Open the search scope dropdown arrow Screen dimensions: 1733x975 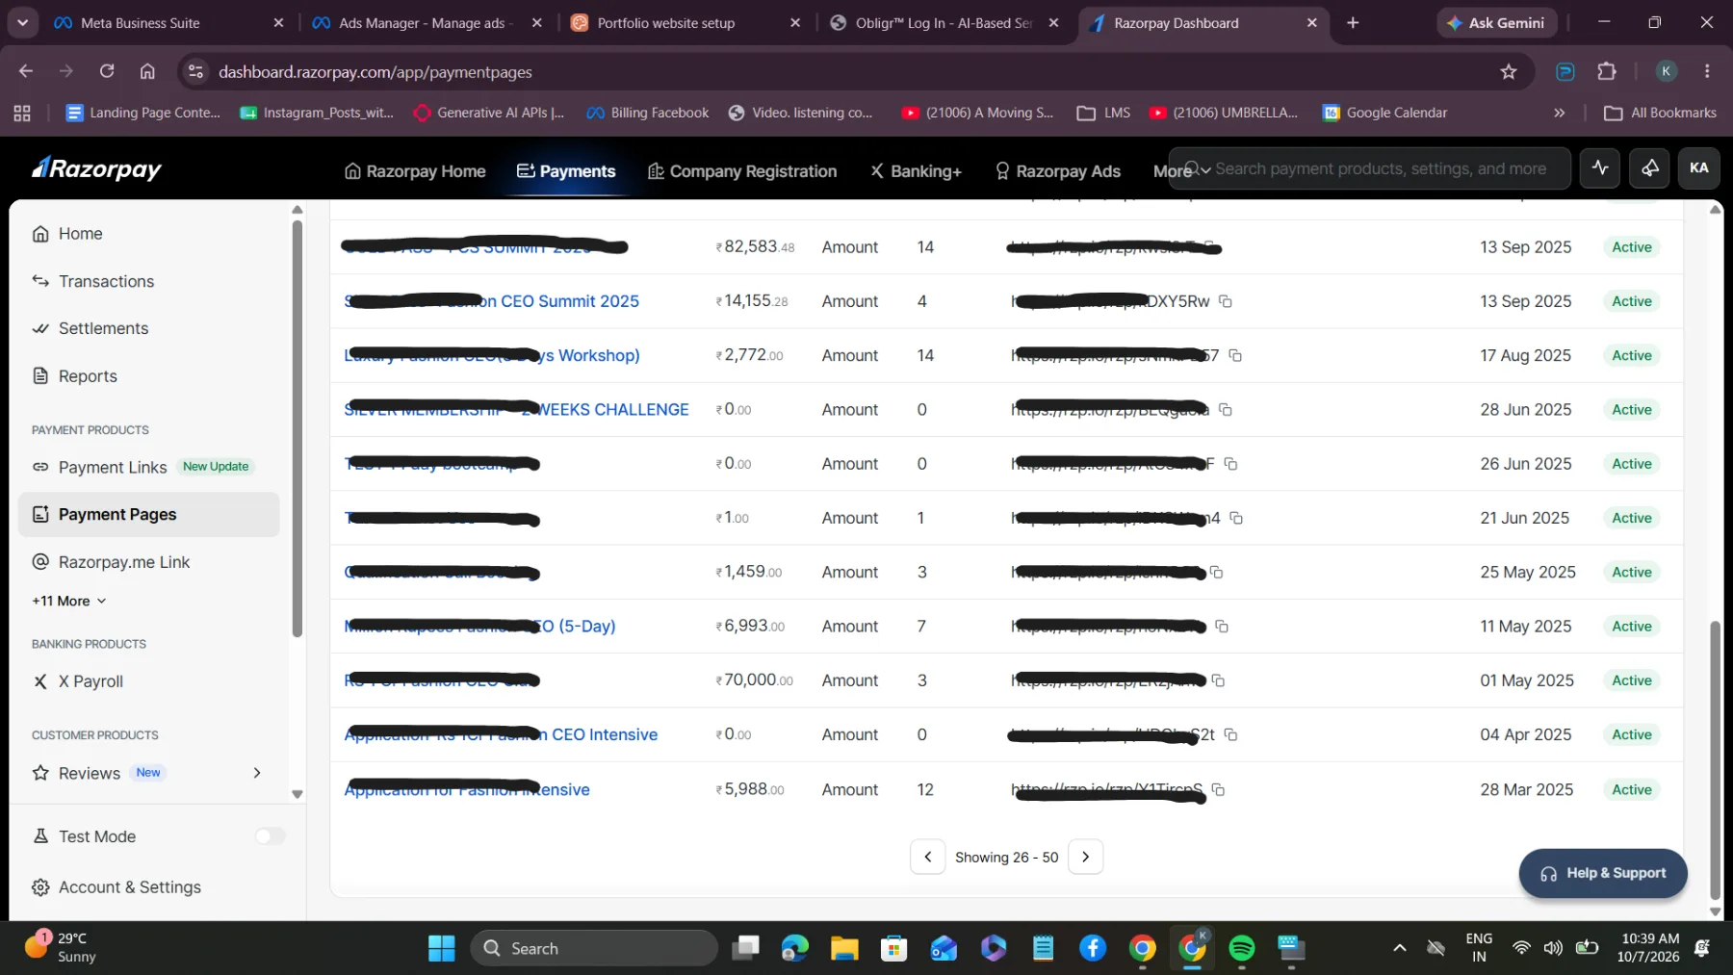(1205, 169)
